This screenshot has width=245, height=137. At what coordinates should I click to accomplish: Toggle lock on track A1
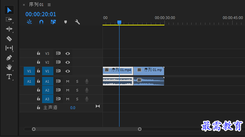click(x=39, y=81)
